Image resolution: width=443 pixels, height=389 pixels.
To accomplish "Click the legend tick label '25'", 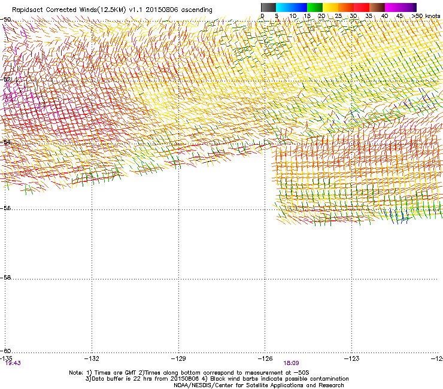I will 338,16.
